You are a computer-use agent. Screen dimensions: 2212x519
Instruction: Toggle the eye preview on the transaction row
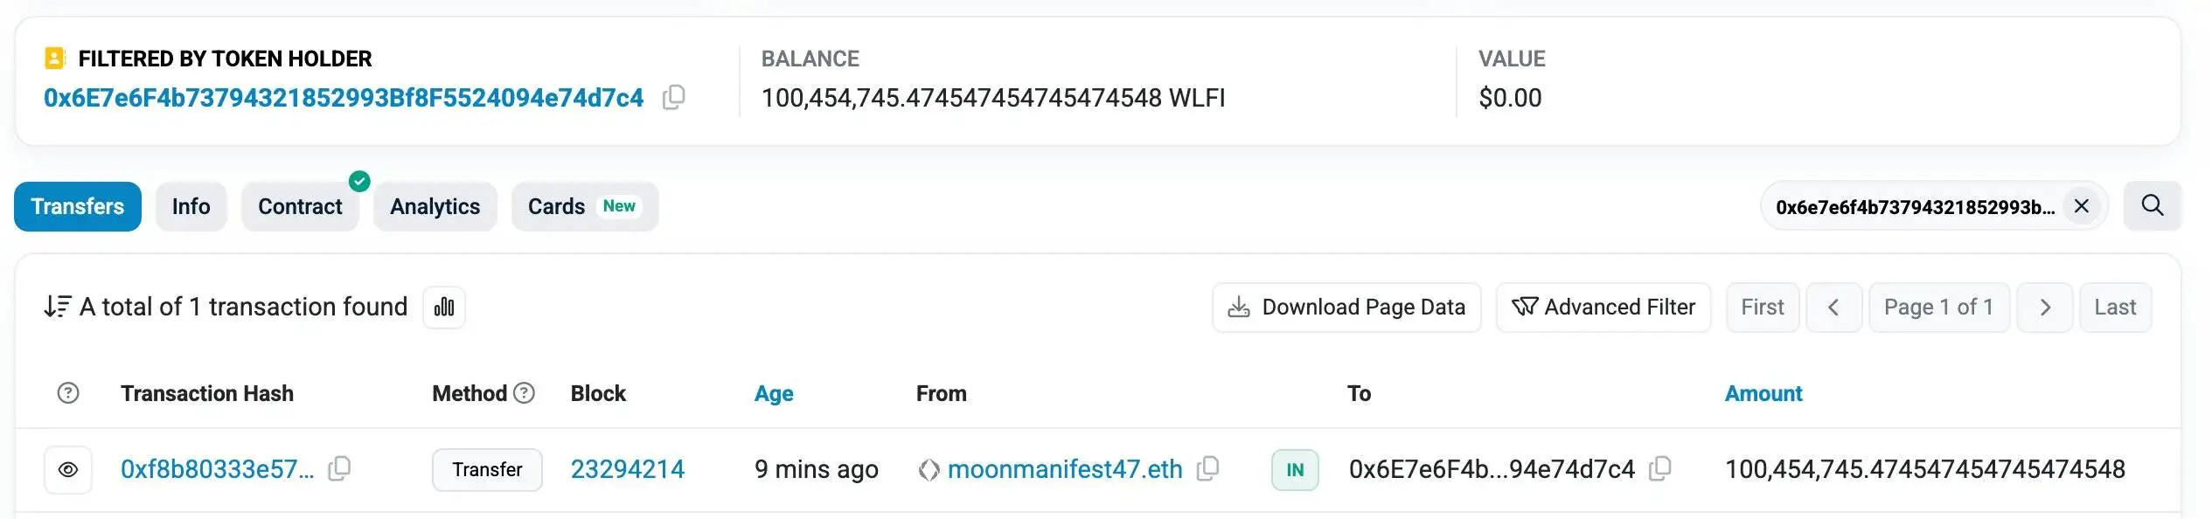pyautogui.click(x=68, y=469)
